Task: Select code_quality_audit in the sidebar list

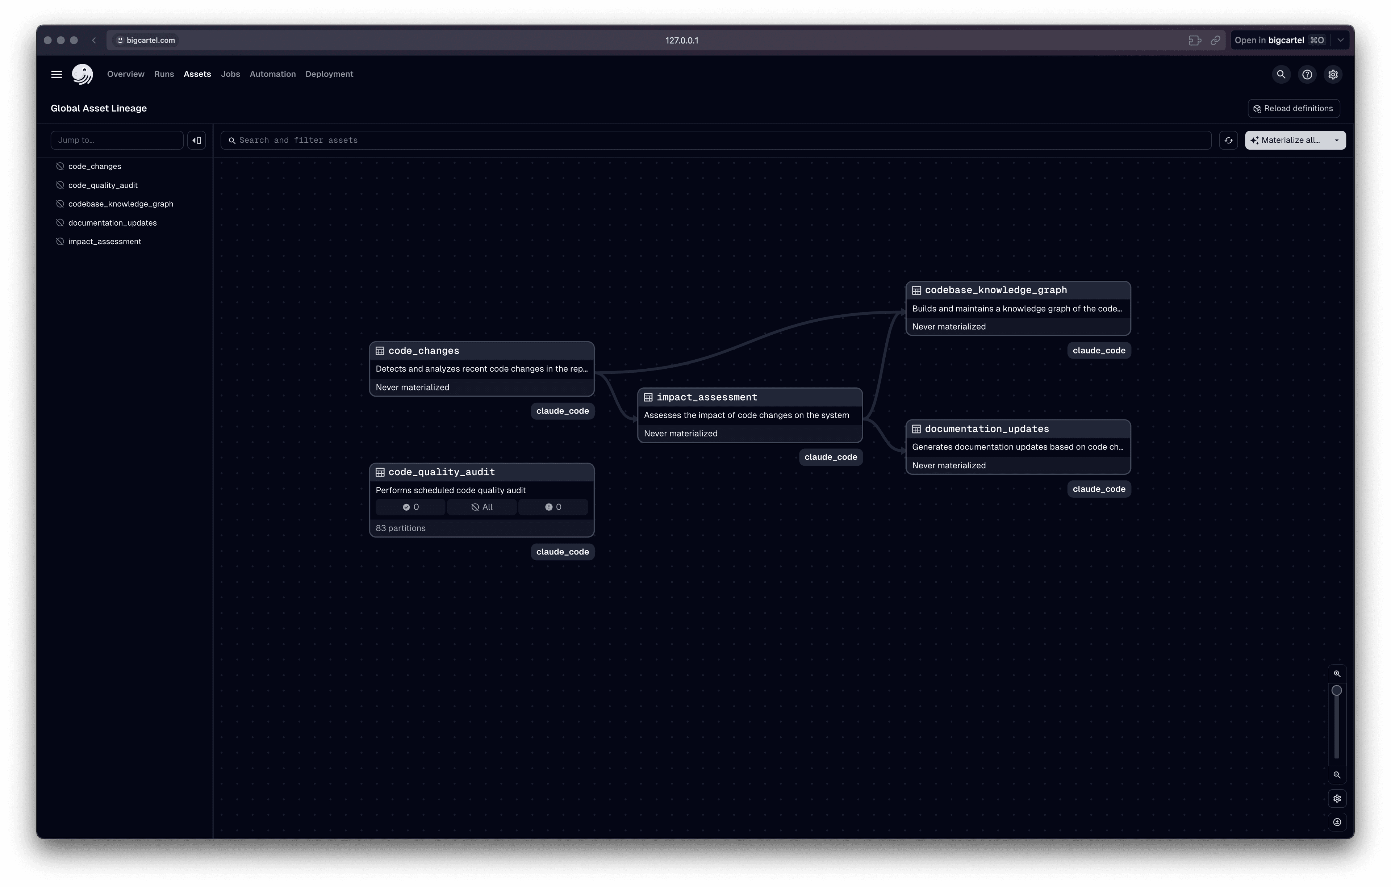Action: [x=103, y=185]
